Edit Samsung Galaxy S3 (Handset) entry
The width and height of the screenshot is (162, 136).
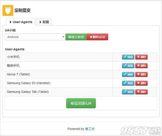128,83
